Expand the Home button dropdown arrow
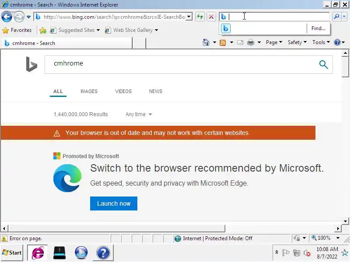 tap(214, 42)
